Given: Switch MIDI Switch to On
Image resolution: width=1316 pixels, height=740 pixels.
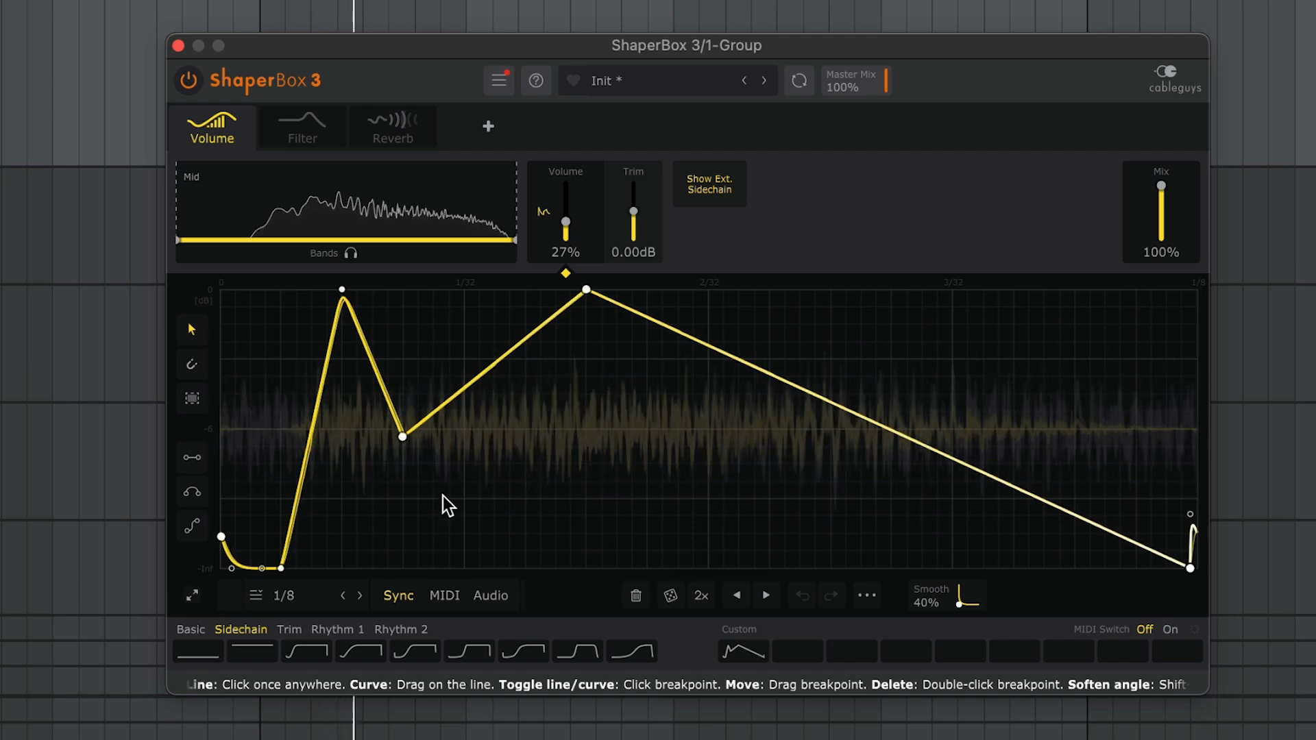Looking at the screenshot, I should pyautogui.click(x=1170, y=629).
